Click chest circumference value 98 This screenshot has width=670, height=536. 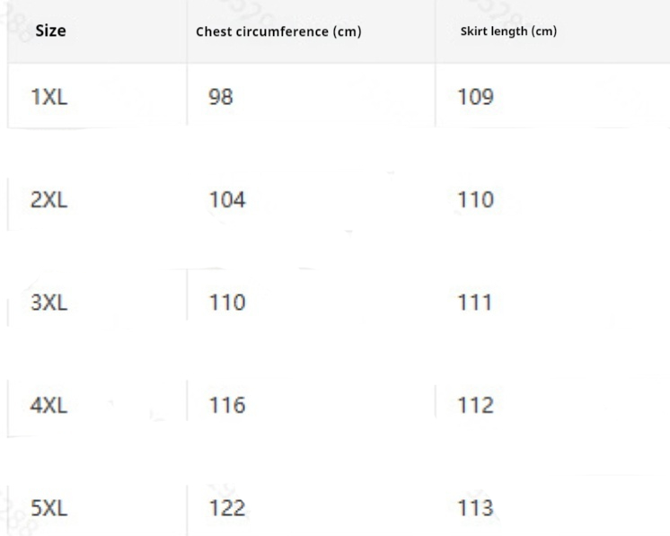click(x=221, y=97)
